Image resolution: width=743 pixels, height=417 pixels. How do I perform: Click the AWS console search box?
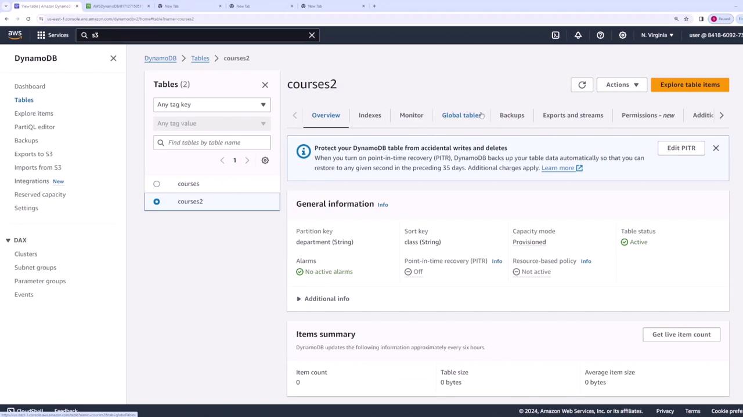tap(198, 35)
